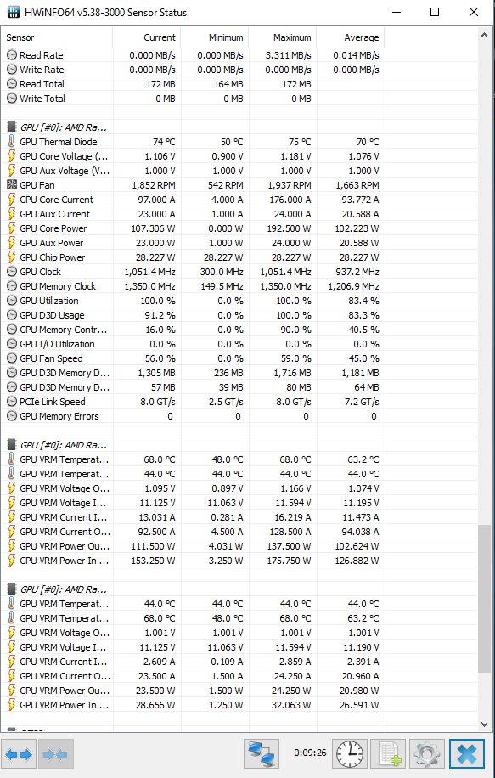
Task: Click the round icon beside Write Rate
Action: point(11,70)
